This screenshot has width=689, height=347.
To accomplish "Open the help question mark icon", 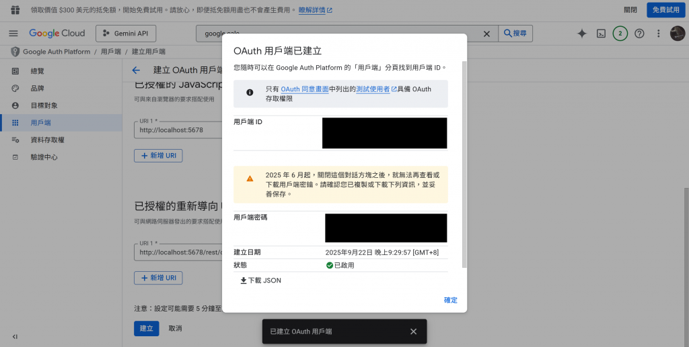I will (639, 34).
